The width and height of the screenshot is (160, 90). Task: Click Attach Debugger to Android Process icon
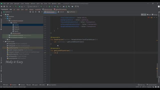(57, 6)
